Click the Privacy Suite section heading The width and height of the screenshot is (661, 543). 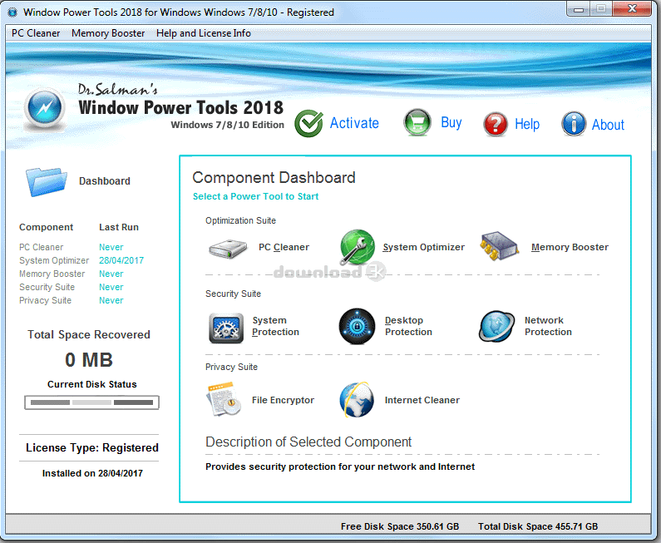pyautogui.click(x=231, y=367)
